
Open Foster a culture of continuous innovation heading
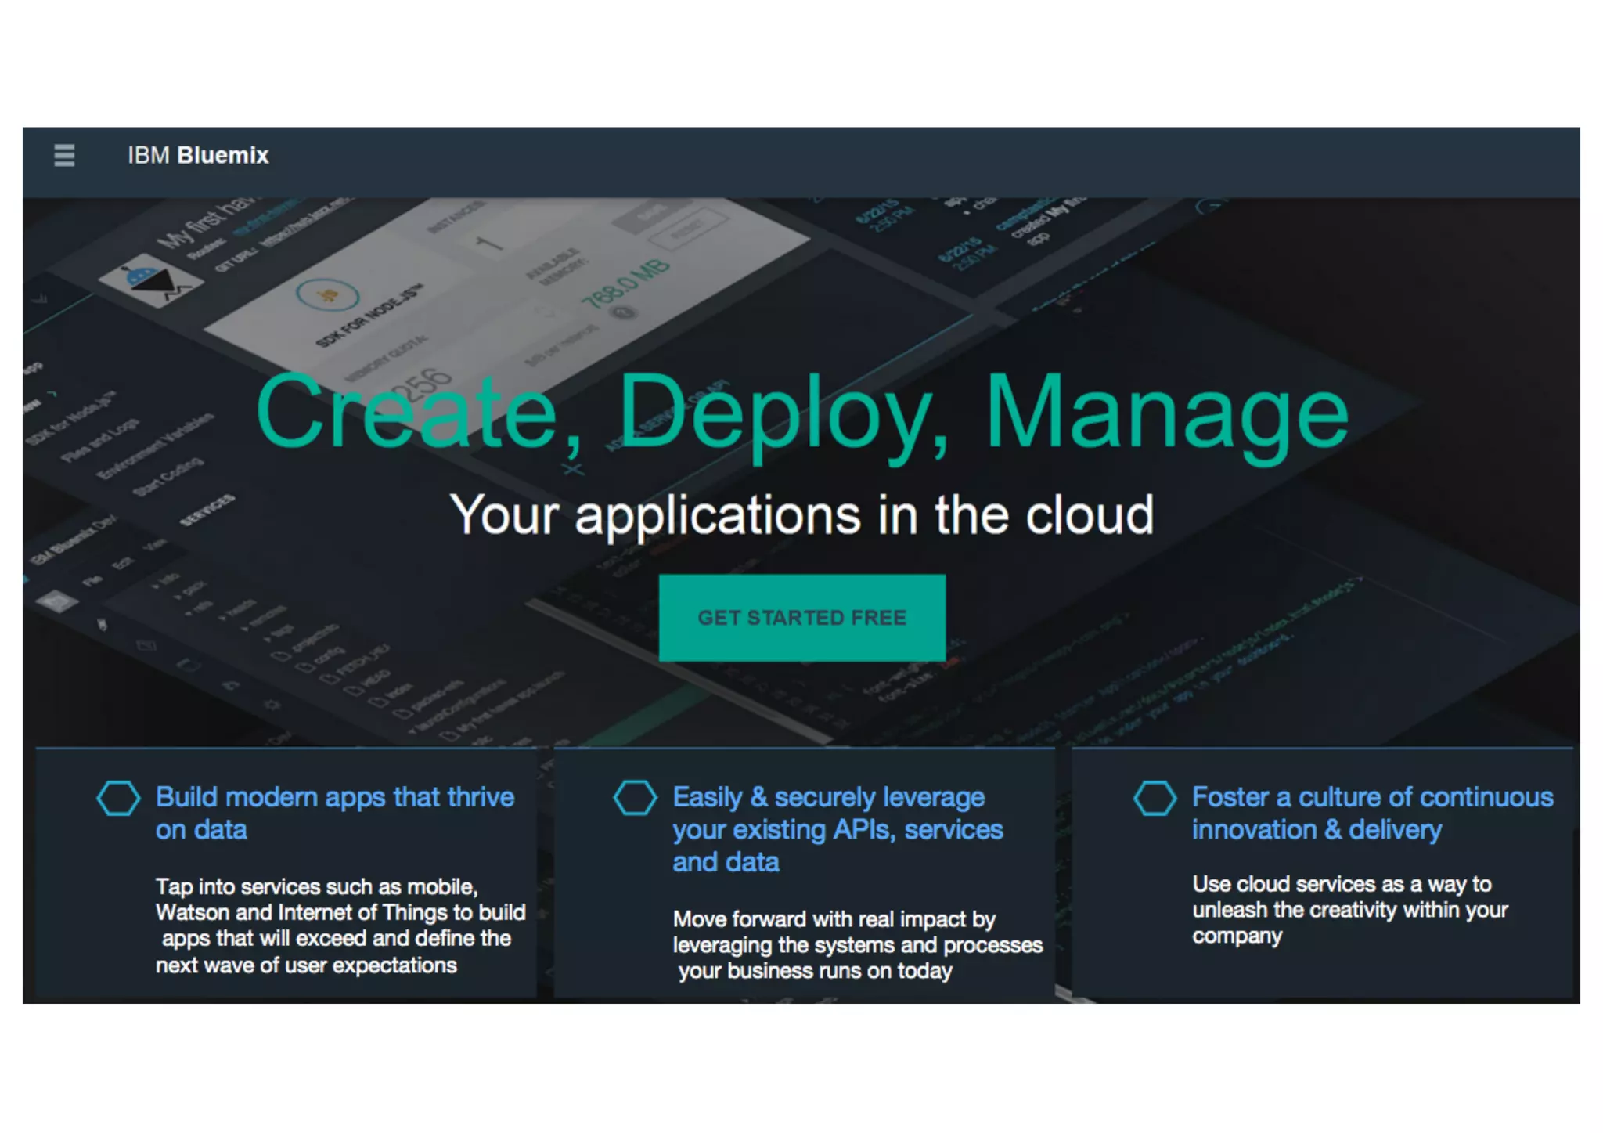tap(1371, 813)
